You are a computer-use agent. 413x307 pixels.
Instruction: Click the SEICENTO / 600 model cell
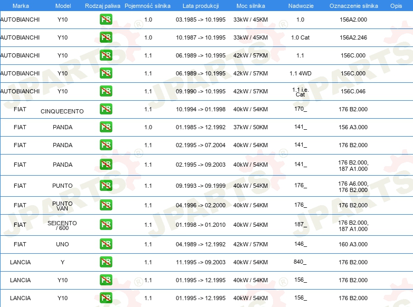(x=62, y=225)
